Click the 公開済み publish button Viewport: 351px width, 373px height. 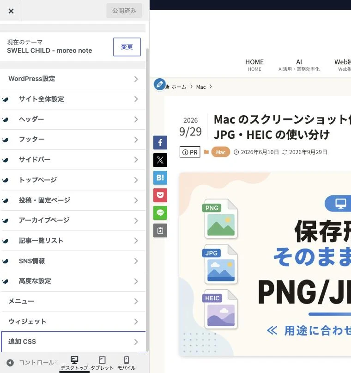click(124, 11)
